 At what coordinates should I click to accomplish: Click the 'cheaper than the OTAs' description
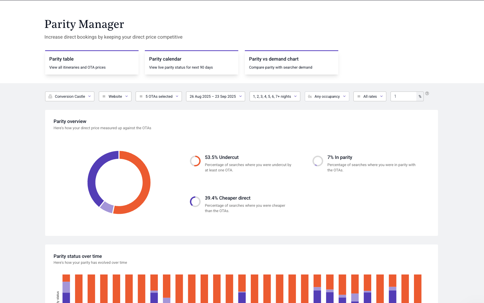[245, 208]
